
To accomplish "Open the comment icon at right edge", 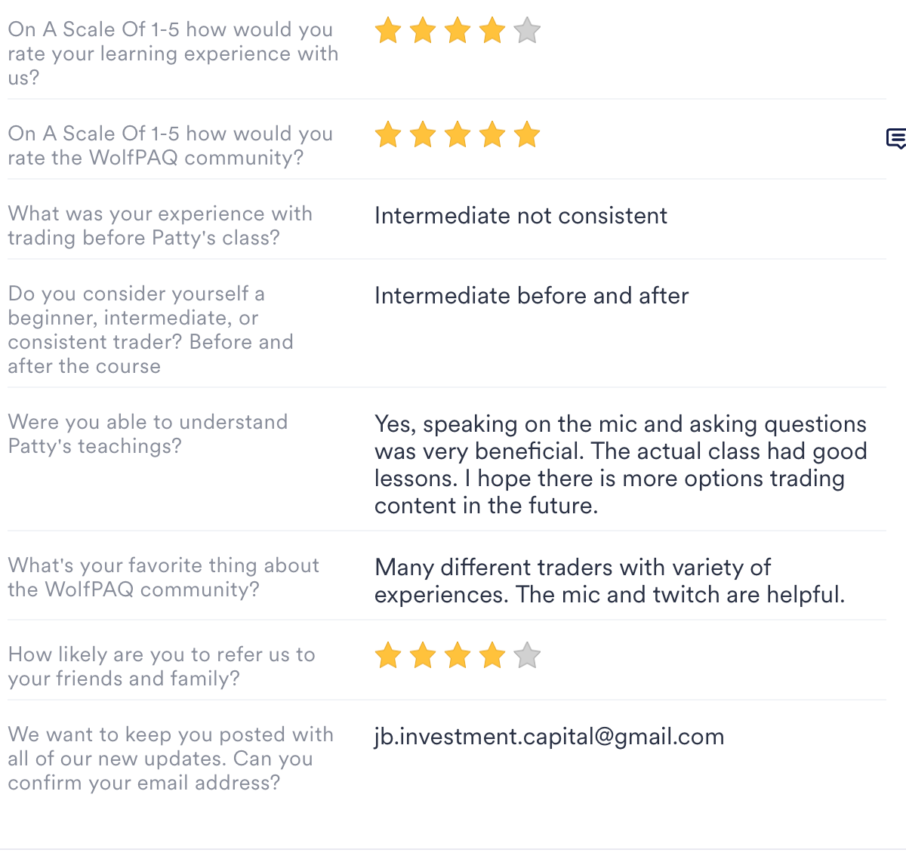I will (895, 139).
